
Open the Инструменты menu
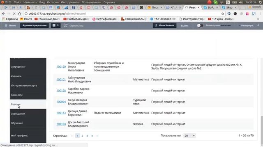pos(70,2)
